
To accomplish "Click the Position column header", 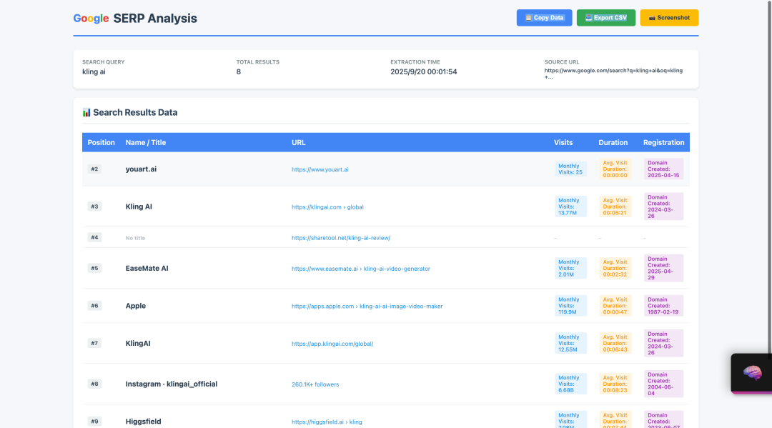I will coord(101,143).
